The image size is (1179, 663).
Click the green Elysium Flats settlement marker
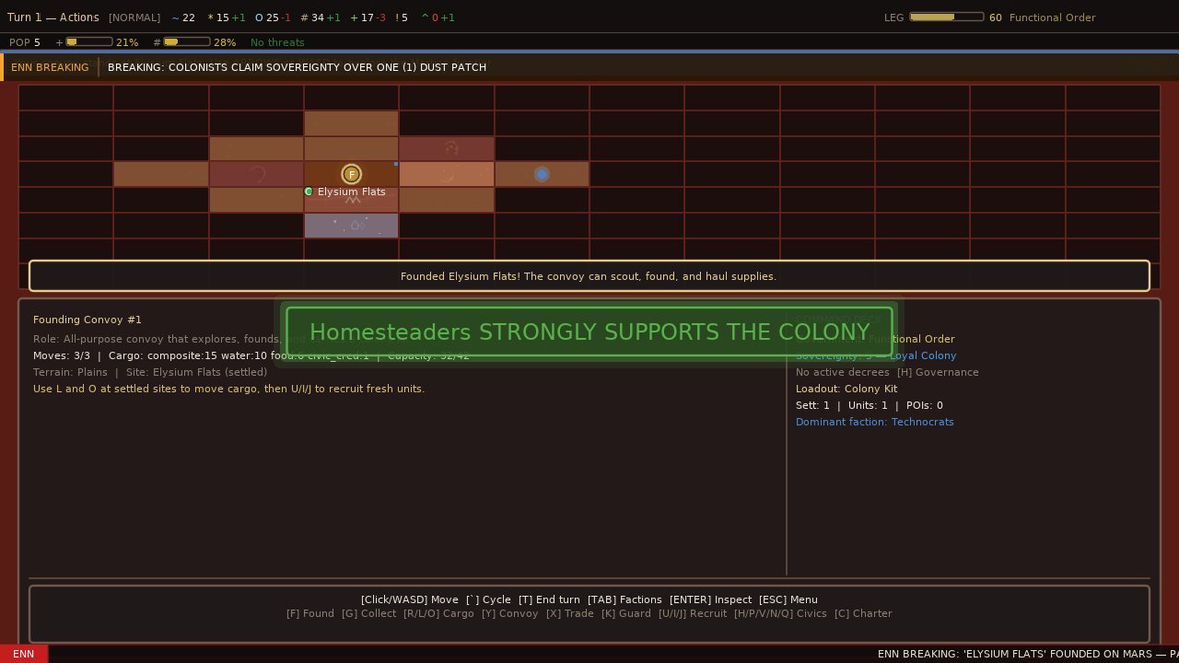[309, 192]
